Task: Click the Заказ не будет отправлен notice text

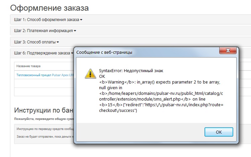Action: (45, 137)
